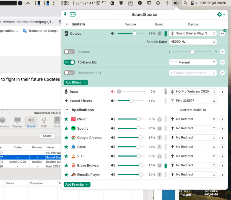The image size is (231, 200).
Task: Open Traductor de Google bookmark
Action: click(x=41, y=31)
